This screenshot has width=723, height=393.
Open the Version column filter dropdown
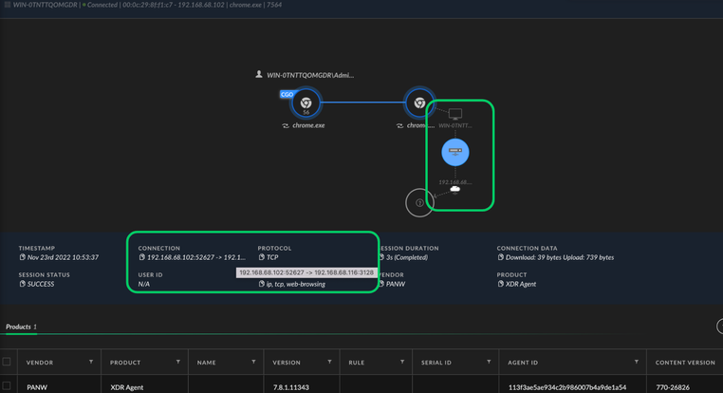tap(332, 362)
